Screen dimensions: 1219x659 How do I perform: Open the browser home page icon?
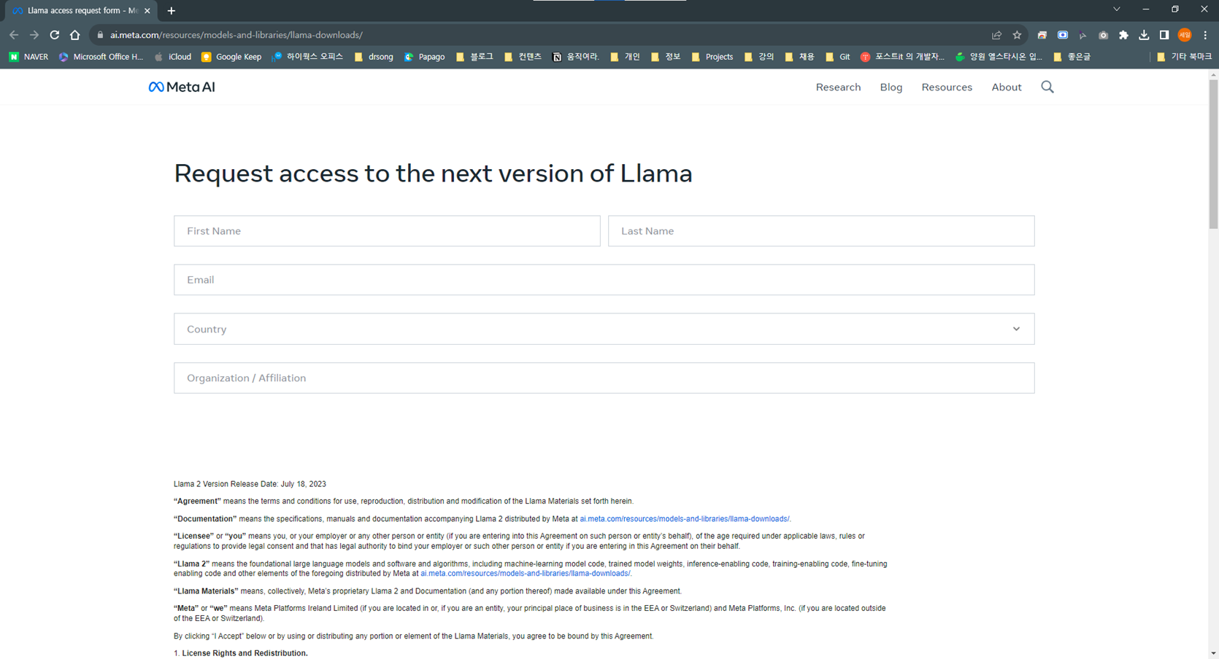coord(74,35)
